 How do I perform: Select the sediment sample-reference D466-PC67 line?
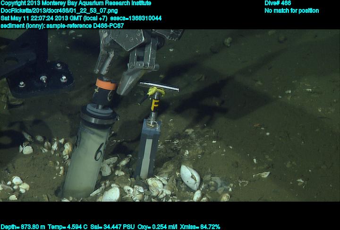[x=62, y=26]
